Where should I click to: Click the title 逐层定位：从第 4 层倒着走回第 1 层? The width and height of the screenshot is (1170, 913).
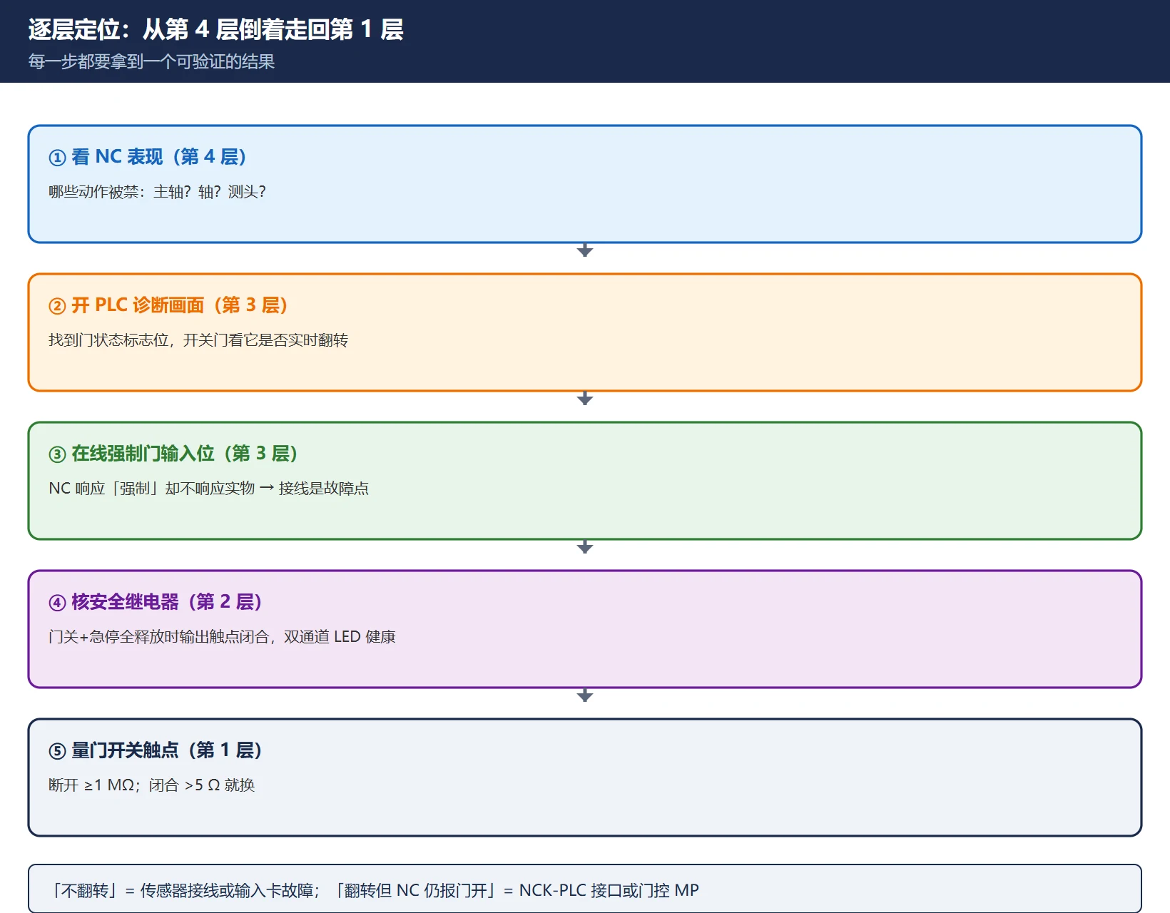tap(215, 29)
